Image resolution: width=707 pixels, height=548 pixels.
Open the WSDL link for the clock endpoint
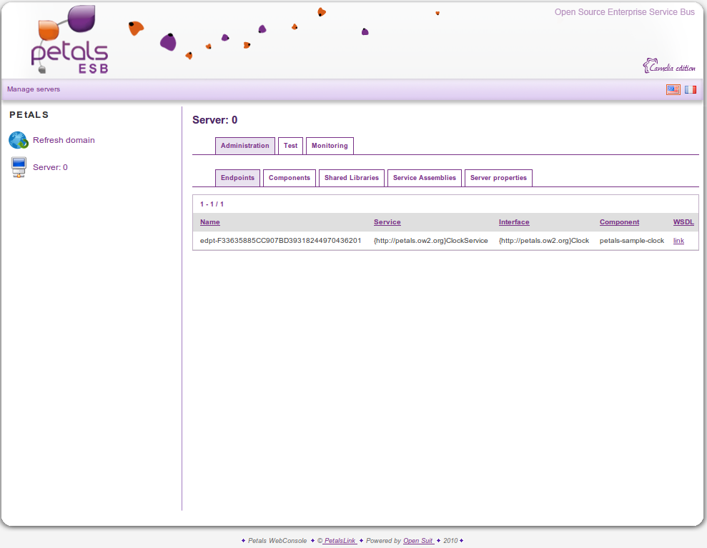click(x=678, y=241)
